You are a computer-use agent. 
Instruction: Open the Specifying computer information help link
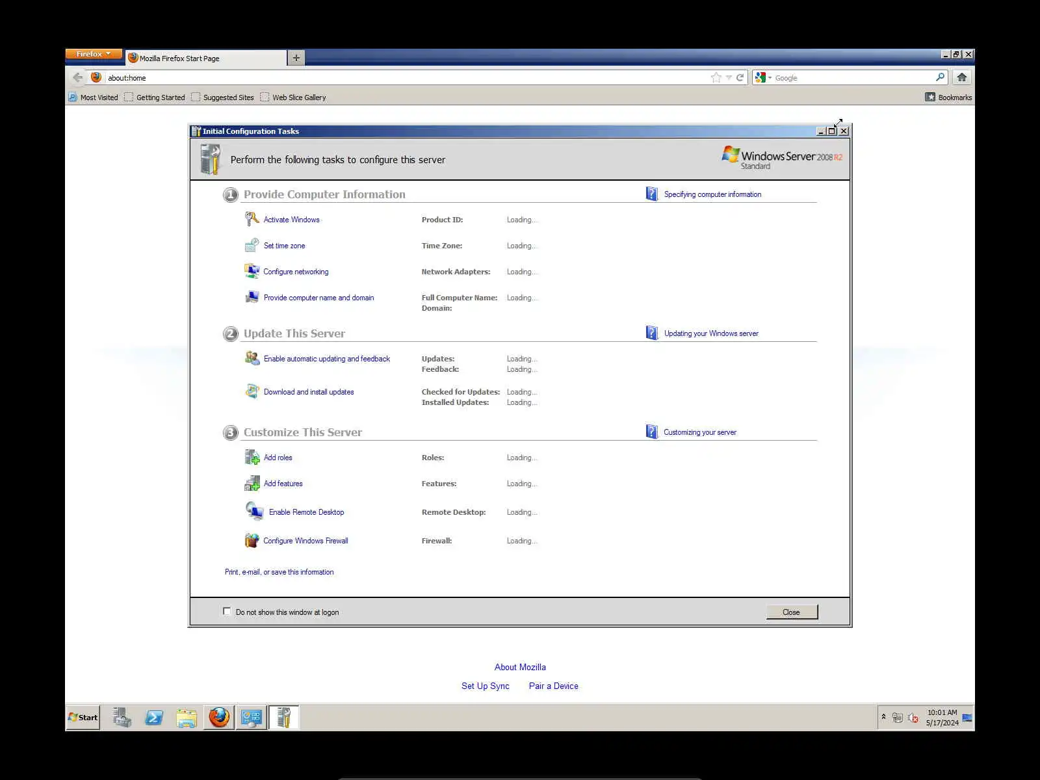[712, 194]
